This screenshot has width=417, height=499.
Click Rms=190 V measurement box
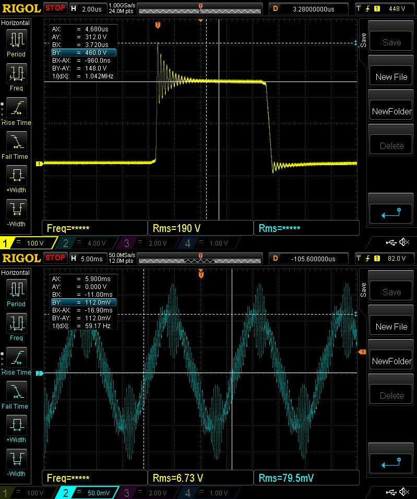point(200,228)
